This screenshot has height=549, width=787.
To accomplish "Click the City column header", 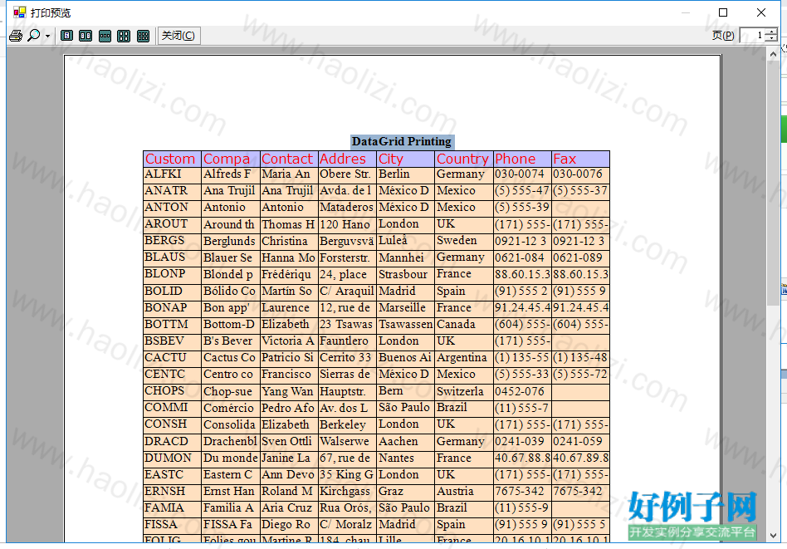I will tap(405, 159).
